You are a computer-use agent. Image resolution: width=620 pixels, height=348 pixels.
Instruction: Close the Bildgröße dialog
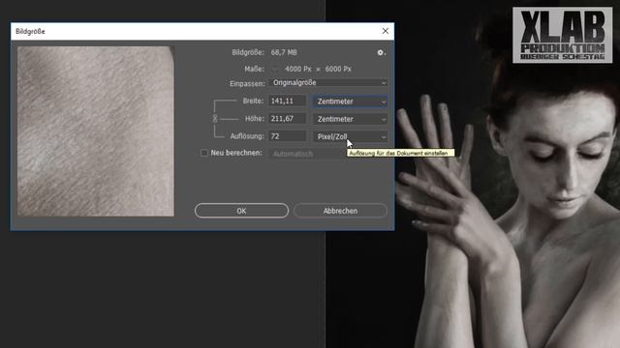[x=386, y=31]
